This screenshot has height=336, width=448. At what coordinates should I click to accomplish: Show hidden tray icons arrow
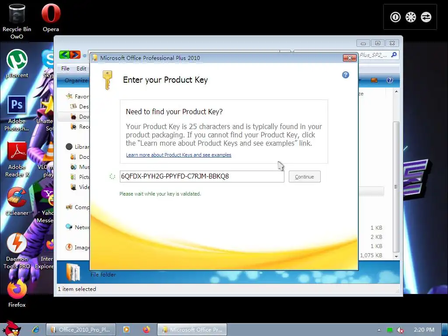point(379,330)
